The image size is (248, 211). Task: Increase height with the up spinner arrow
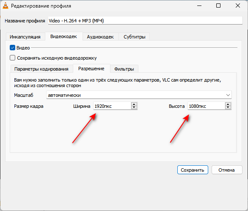[228, 104]
